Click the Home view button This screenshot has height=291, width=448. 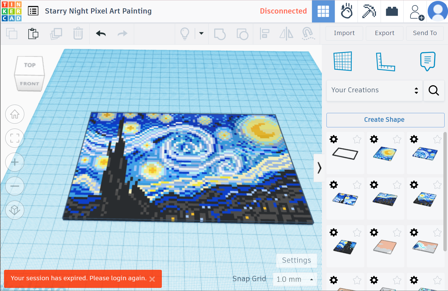click(x=15, y=114)
